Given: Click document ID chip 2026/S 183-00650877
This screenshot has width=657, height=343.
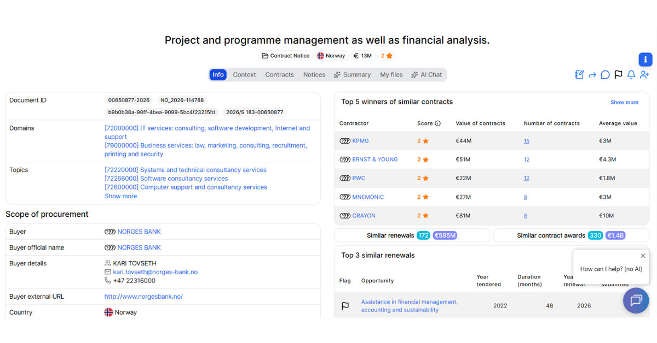Looking at the screenshot, I should (255, 113).
